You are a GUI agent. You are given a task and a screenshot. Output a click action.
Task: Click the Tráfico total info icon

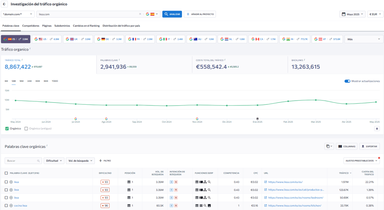pos(22,60)
